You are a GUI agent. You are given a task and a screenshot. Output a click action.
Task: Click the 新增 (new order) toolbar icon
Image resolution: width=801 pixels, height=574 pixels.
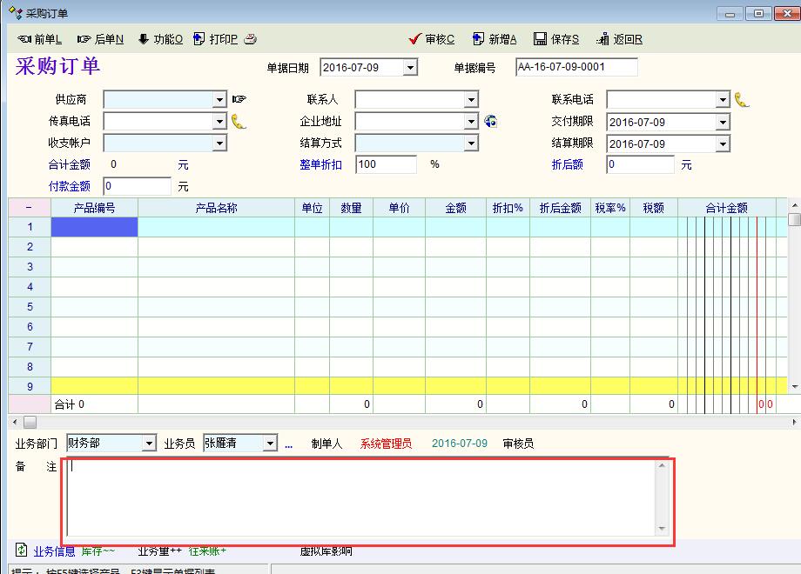pos(494,39)
